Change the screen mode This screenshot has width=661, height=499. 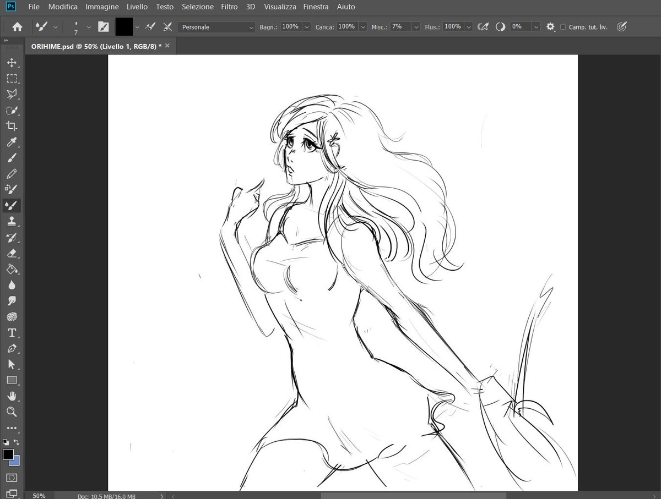12,493
